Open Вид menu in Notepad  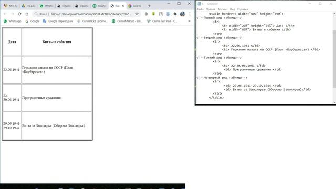tap(232, 9)
